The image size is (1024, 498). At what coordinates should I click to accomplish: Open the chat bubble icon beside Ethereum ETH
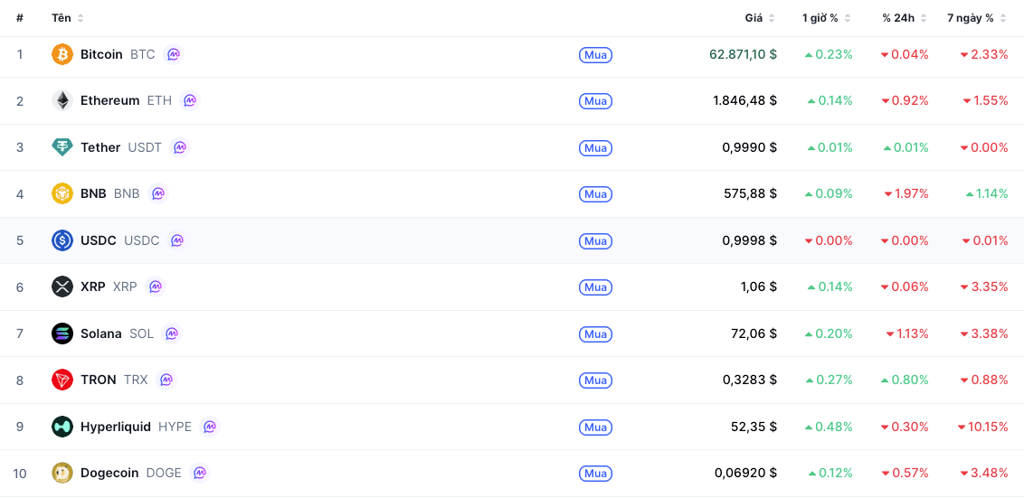click(190, 100)
